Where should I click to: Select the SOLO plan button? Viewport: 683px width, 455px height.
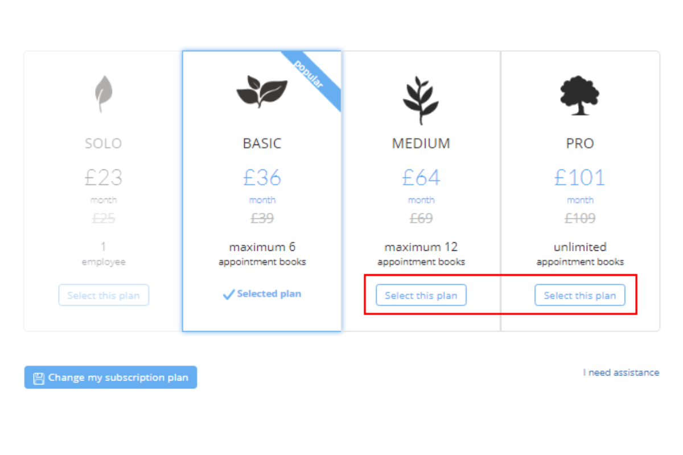(104, 296)
